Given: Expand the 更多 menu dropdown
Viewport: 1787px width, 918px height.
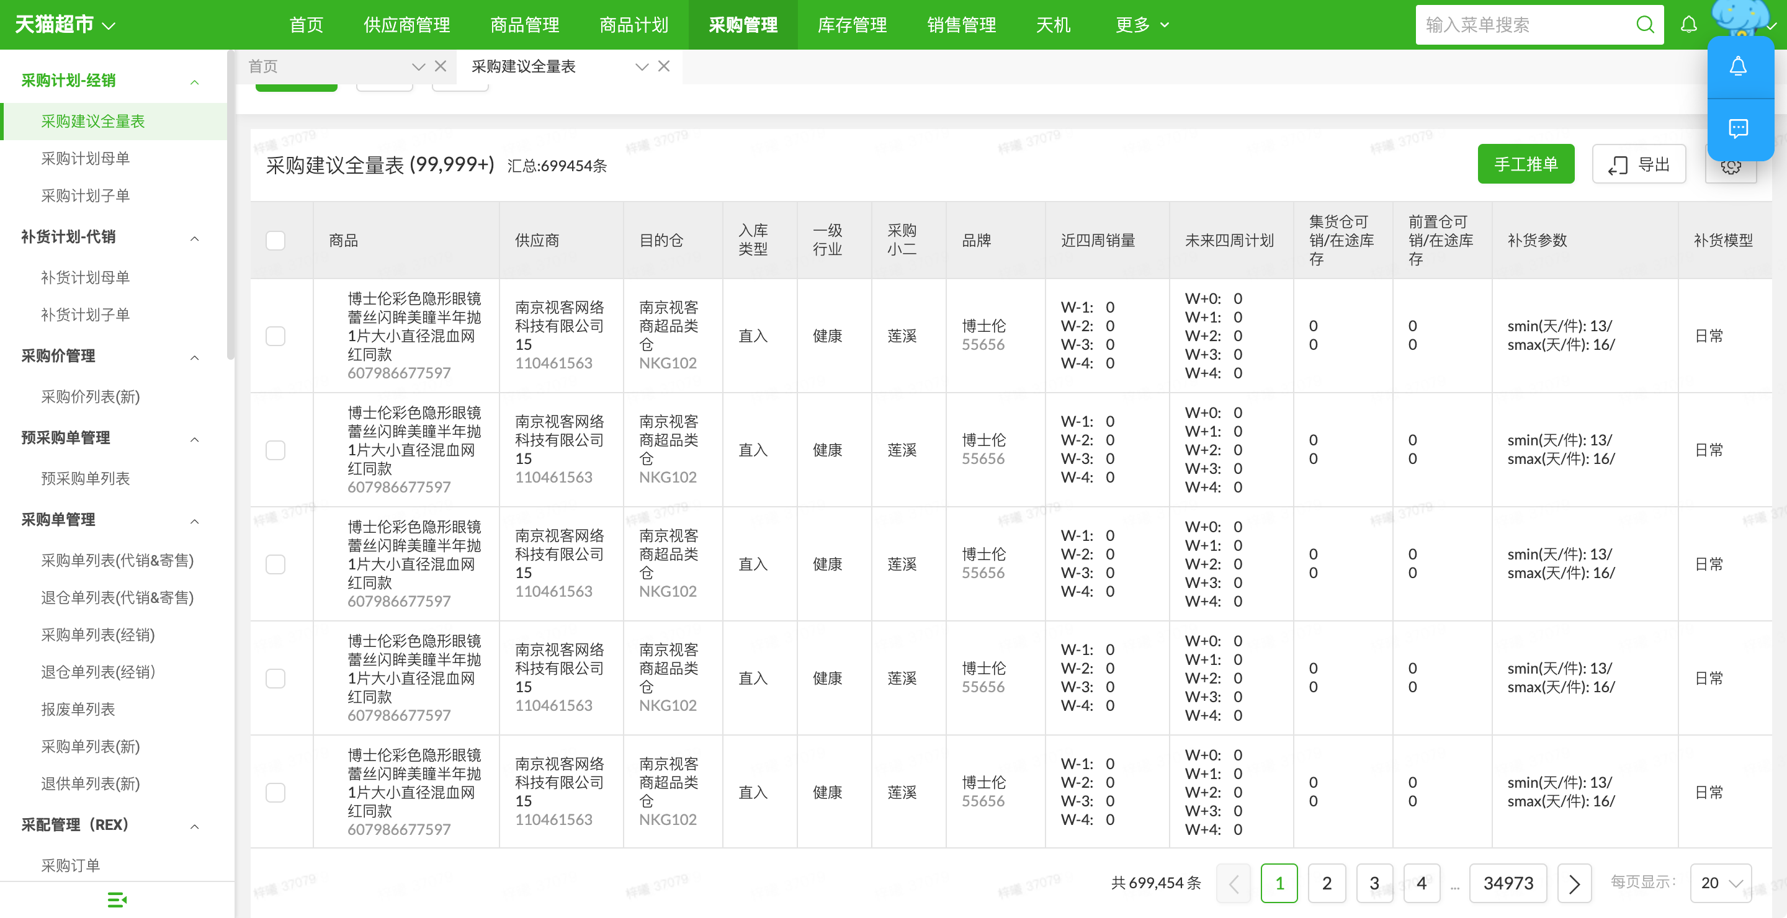Looking at the screenshot, I should [1142, 25].
